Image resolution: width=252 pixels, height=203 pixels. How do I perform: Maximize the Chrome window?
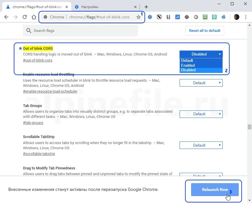(x=232, y=4)
